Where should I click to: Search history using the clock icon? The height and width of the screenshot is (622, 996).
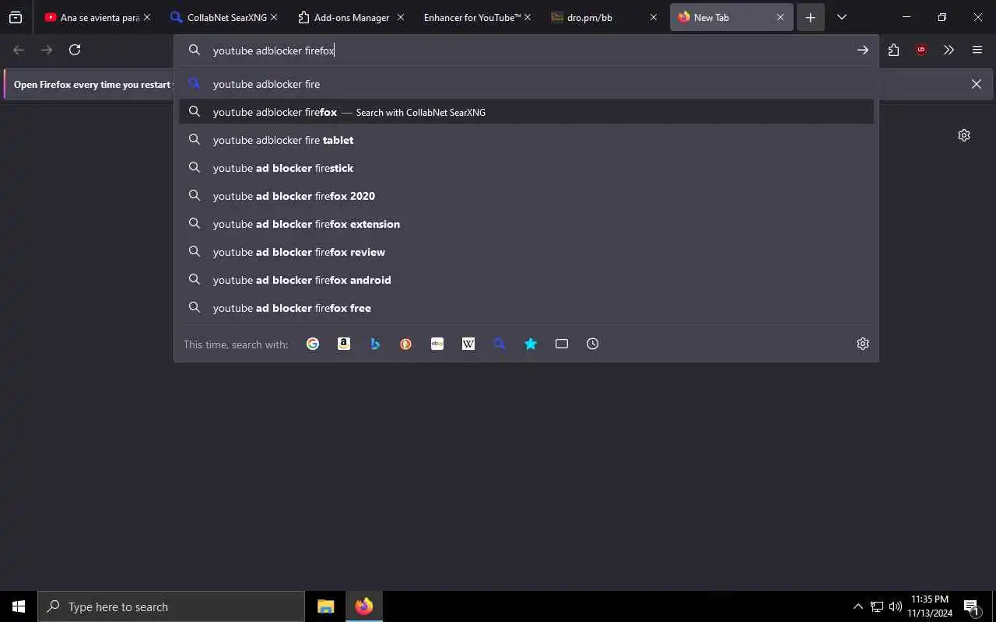coord(593,344)
